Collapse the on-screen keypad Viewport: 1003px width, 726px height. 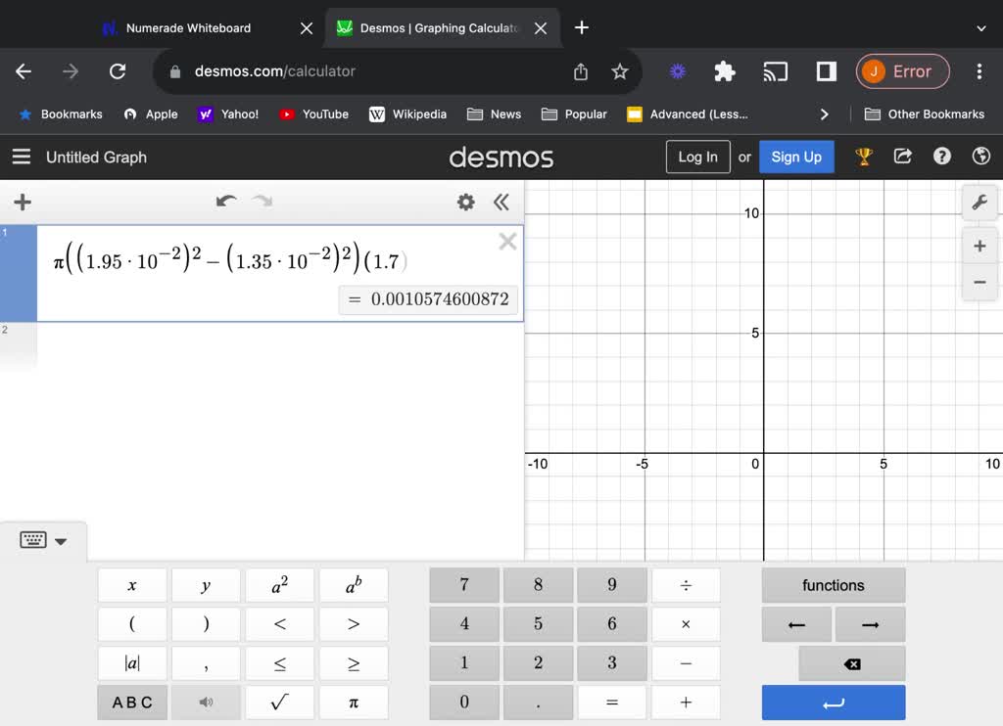click(x=43, y=540)
